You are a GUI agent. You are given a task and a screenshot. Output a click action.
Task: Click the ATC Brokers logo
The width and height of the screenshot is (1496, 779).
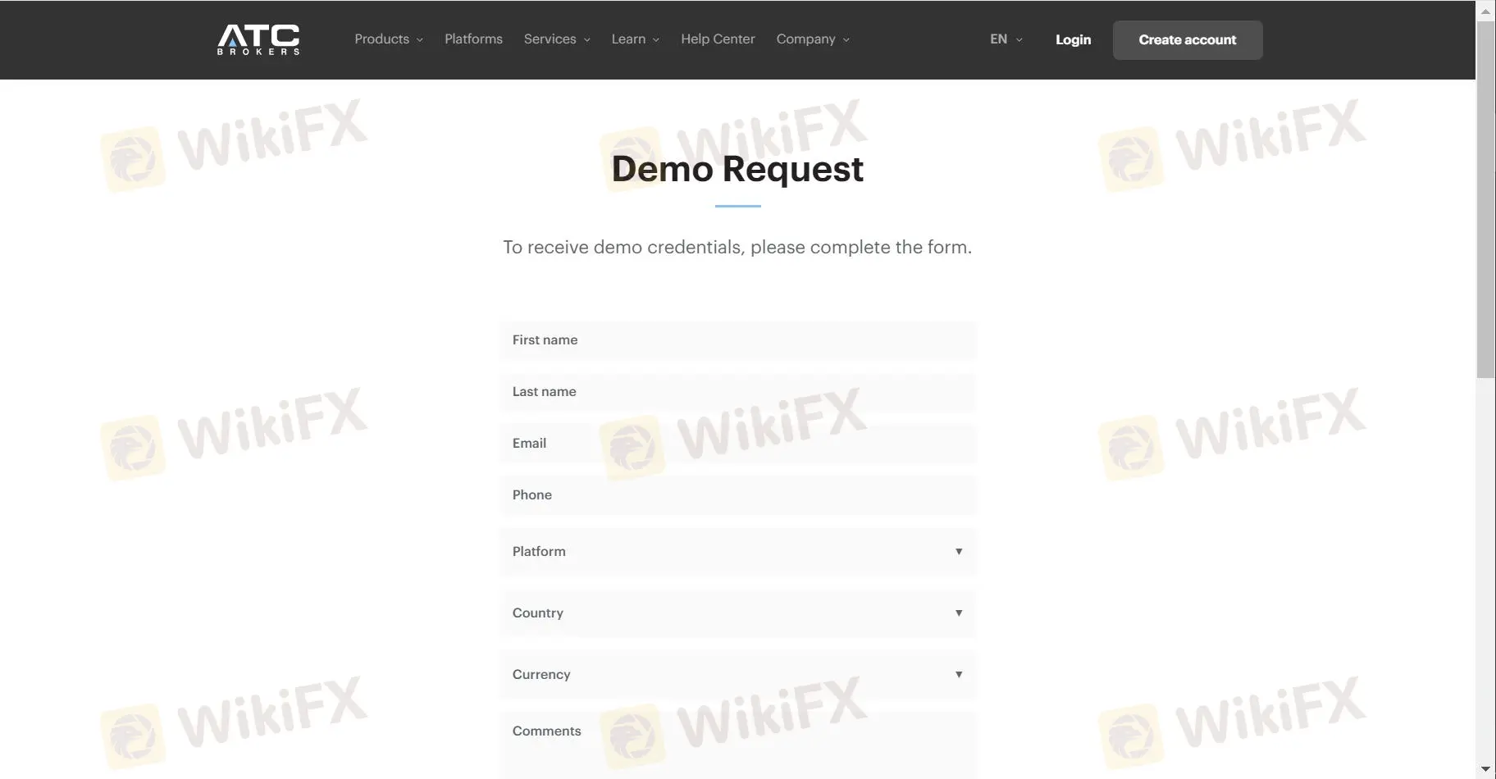click(258, 39)
